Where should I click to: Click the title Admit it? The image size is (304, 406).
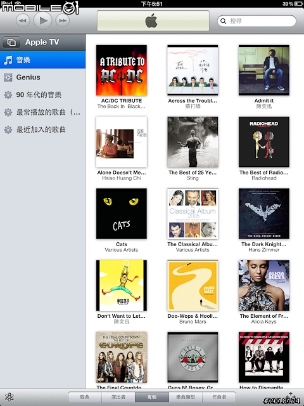pos(264,101)
